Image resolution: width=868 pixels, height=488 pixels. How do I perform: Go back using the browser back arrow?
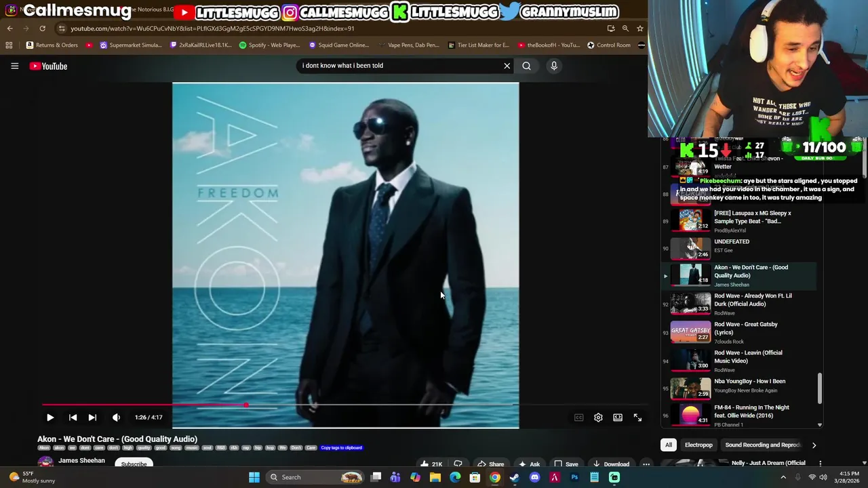pos(10,28)
